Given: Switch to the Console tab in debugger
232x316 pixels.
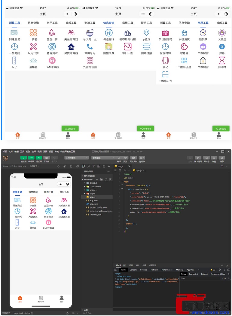Looking at the screenshot, I should click(x=133, y=270).
